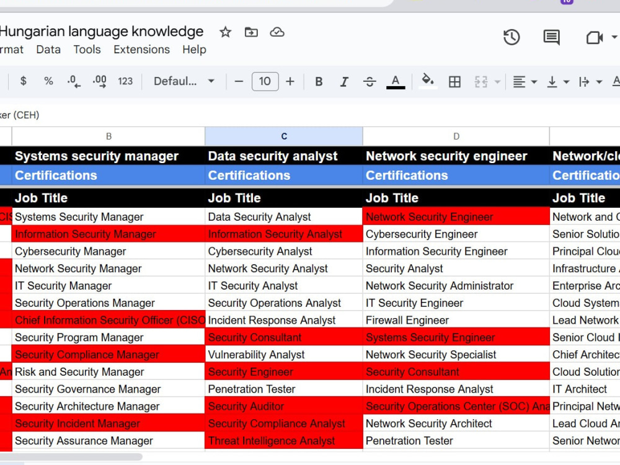The width and height of the screenshot is (620, 465).
Task: Select the 'Risk and Security Manager' cell
Action: click(108, 371)
